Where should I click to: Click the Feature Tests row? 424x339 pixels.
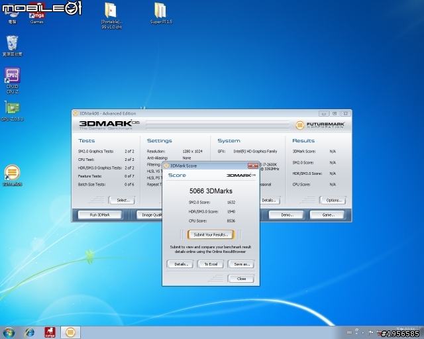click(106, 176)
